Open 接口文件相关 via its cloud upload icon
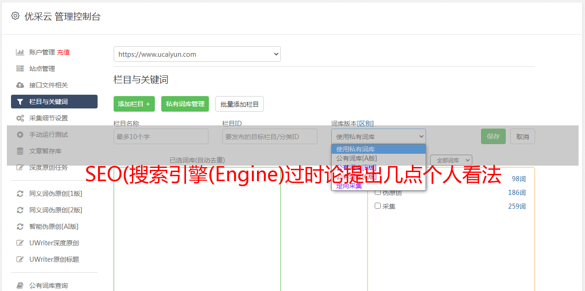585x291 pixels. pyautogui.click(x=20, y=85)
